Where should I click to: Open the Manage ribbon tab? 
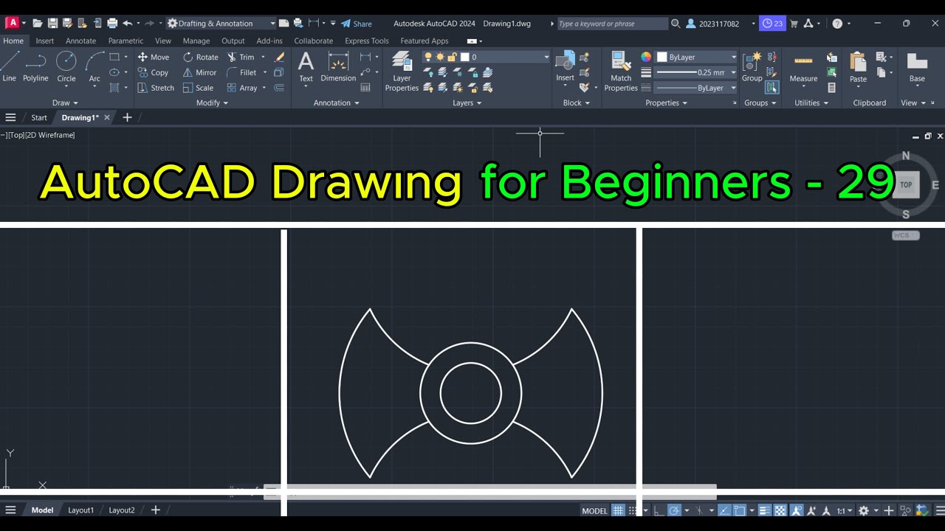pyautogui.click(x=196, y=41)
